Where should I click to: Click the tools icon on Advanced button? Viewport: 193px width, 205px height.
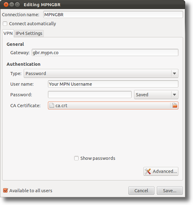[148, 171]
